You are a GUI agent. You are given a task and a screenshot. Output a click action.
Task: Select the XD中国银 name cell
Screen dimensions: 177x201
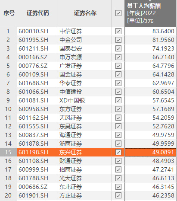pos(72,100)
